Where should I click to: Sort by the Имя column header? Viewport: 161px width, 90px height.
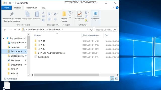[x=37, y=35]
